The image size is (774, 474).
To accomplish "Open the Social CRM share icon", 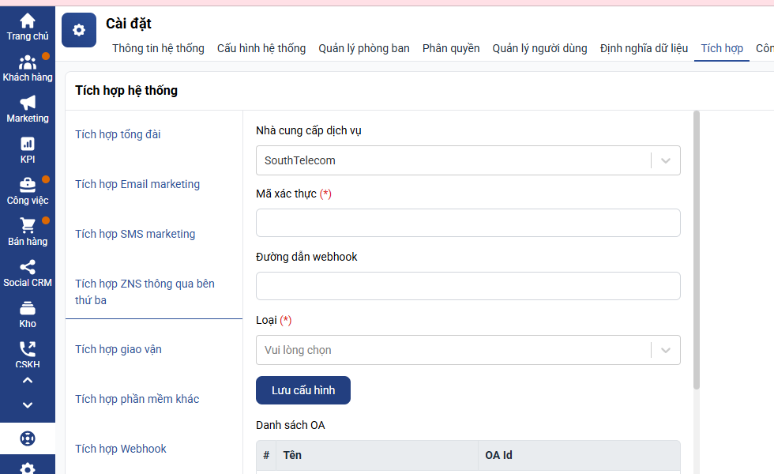I will [x=28, y=267].
